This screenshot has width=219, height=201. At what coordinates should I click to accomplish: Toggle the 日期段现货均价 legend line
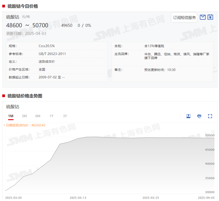point(25,125)
